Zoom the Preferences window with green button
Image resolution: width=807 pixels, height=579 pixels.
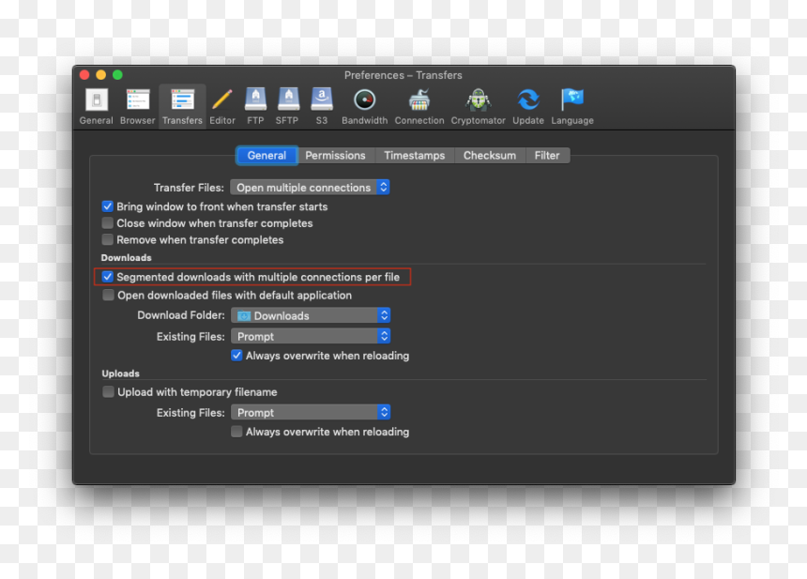(x=117, y=75)
